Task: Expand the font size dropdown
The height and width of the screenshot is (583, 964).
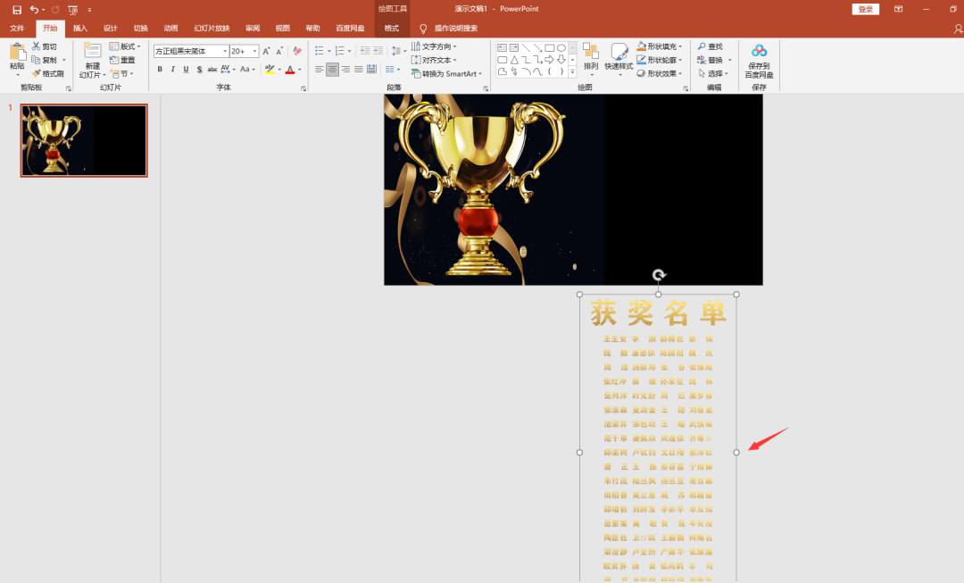Action: point(254,51)
